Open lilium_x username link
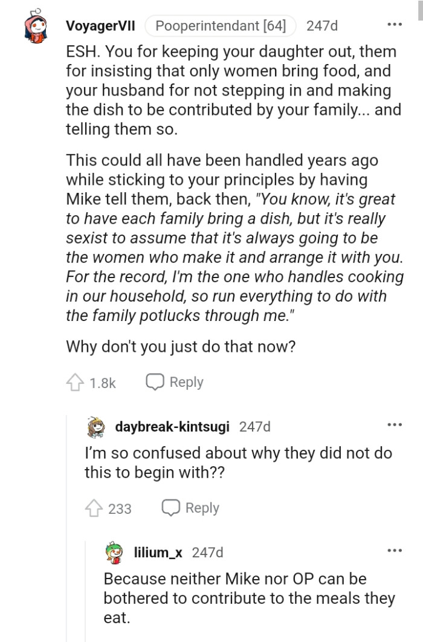This screenshot has height=642, width=423. click(158, 552)
